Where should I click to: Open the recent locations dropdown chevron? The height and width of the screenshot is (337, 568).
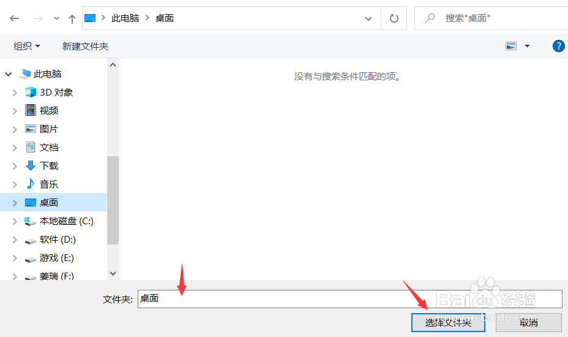click(x=56, y=18)
